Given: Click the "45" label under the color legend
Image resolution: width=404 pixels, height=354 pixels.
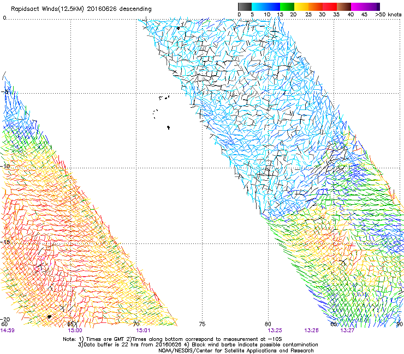Looking at the screenshot, I should [x=364, y=15].
